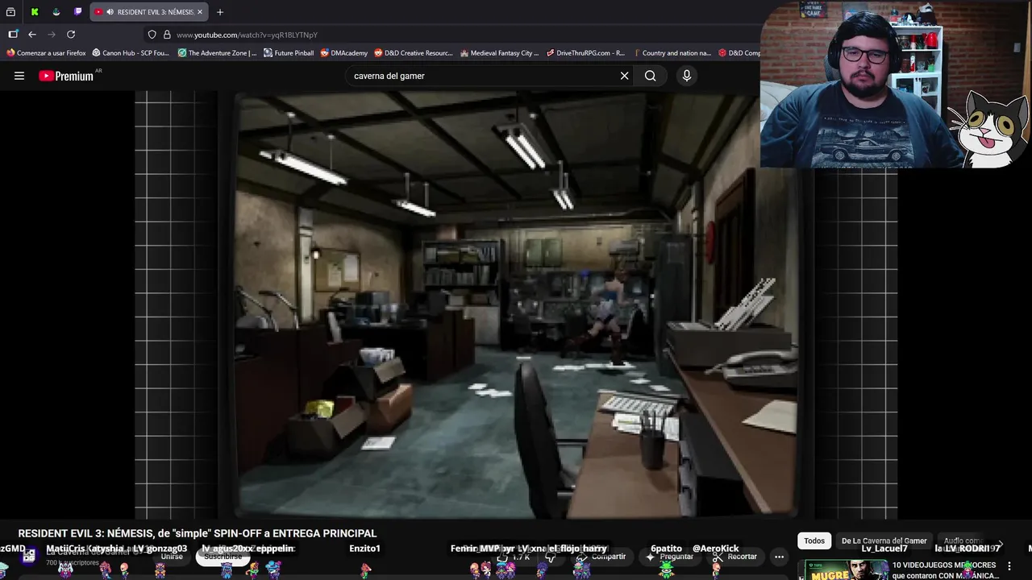The width and height of the screenshot is (1032, 580).
Task: Select the youtube.com address bar URL
Action: tap(247, 35)
